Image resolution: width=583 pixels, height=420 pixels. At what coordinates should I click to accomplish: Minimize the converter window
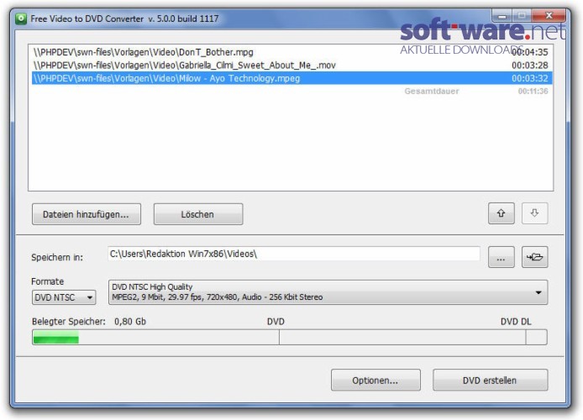[502, 16]
